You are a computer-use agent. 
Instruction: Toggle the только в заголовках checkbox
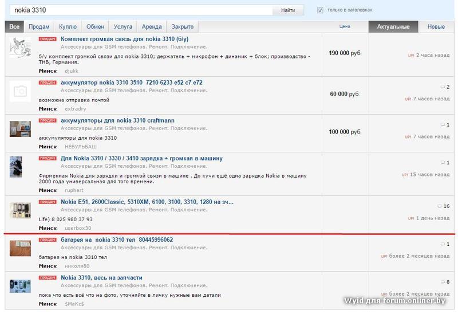[x=320, y=10]
